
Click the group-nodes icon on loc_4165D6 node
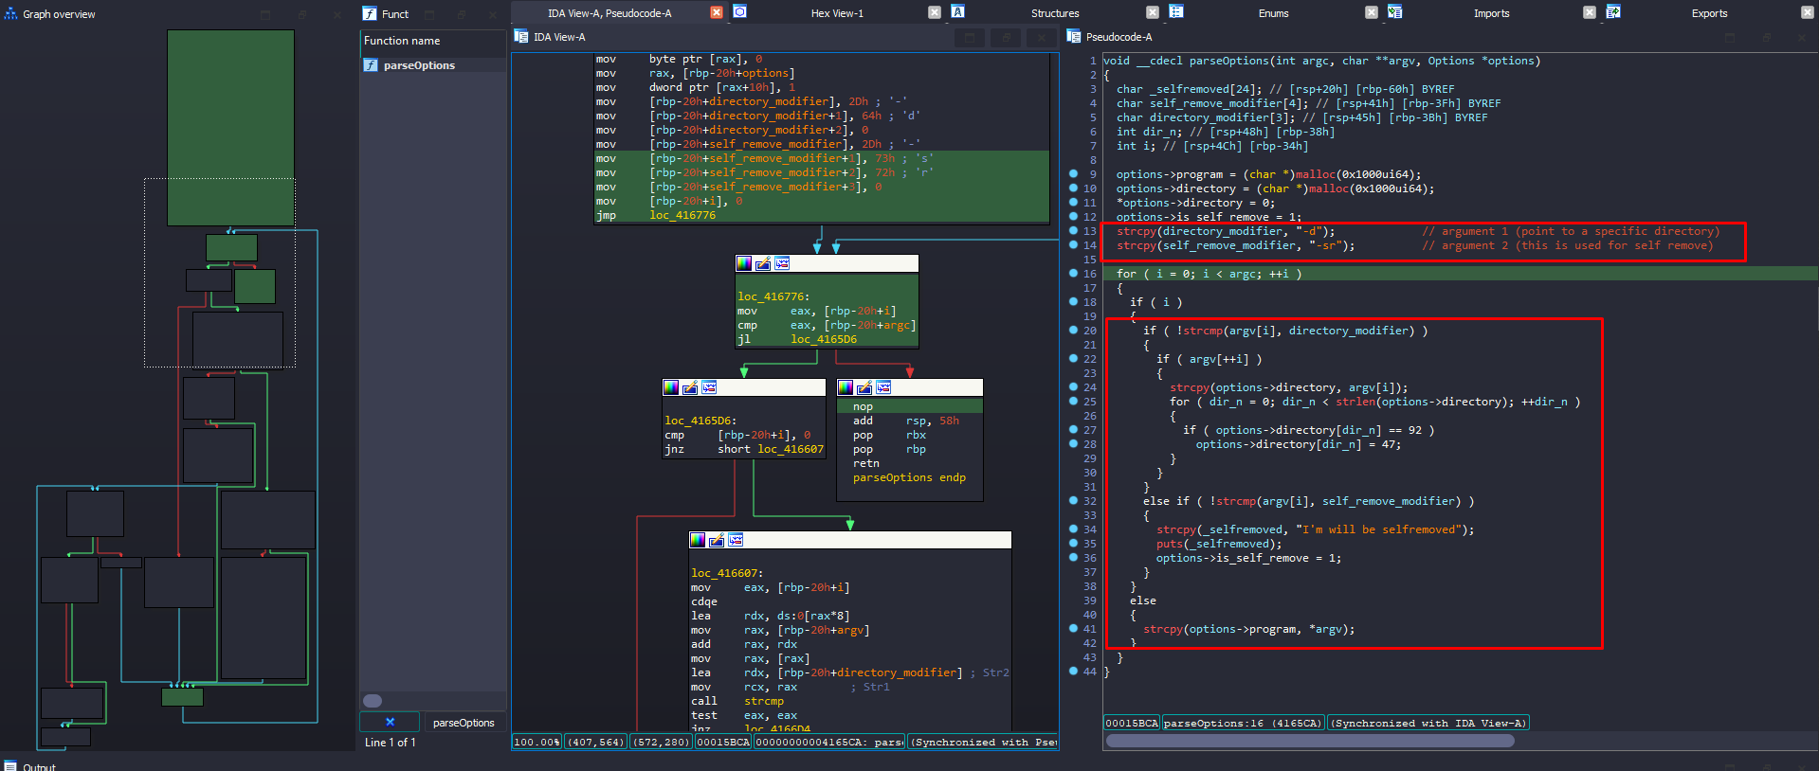(709, 387)
